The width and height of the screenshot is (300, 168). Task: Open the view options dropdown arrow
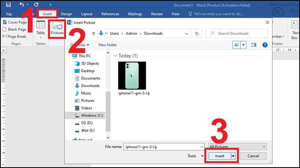[x=243, y=45]
